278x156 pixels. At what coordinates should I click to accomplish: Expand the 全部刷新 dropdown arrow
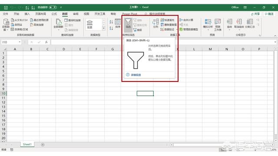[59, 30]
